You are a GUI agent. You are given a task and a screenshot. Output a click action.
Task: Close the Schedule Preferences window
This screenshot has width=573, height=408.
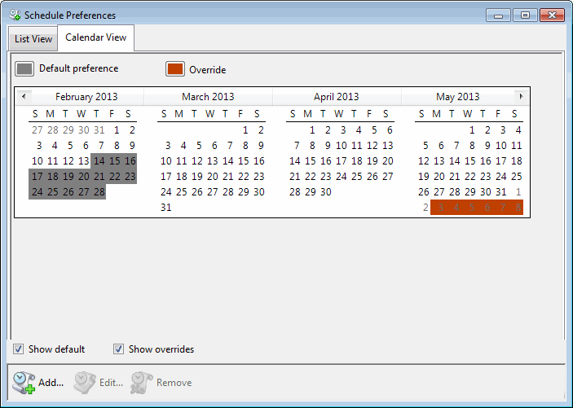552,15
